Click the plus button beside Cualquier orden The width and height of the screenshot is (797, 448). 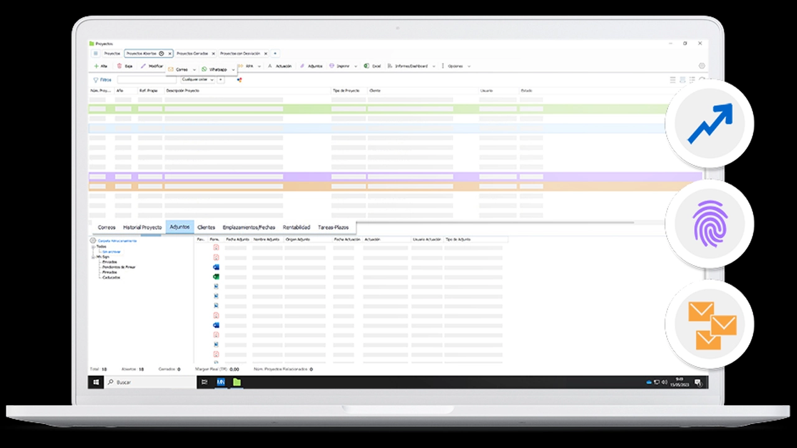pos(220,80)
